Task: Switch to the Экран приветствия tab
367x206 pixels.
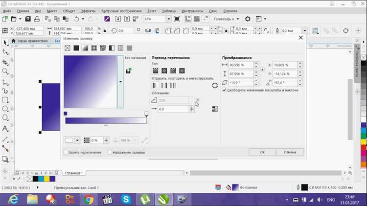Action: [29, 41]
